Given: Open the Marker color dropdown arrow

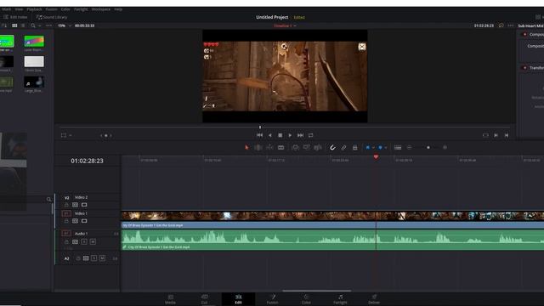Looking at the screenshot, I should click(385, 147).
